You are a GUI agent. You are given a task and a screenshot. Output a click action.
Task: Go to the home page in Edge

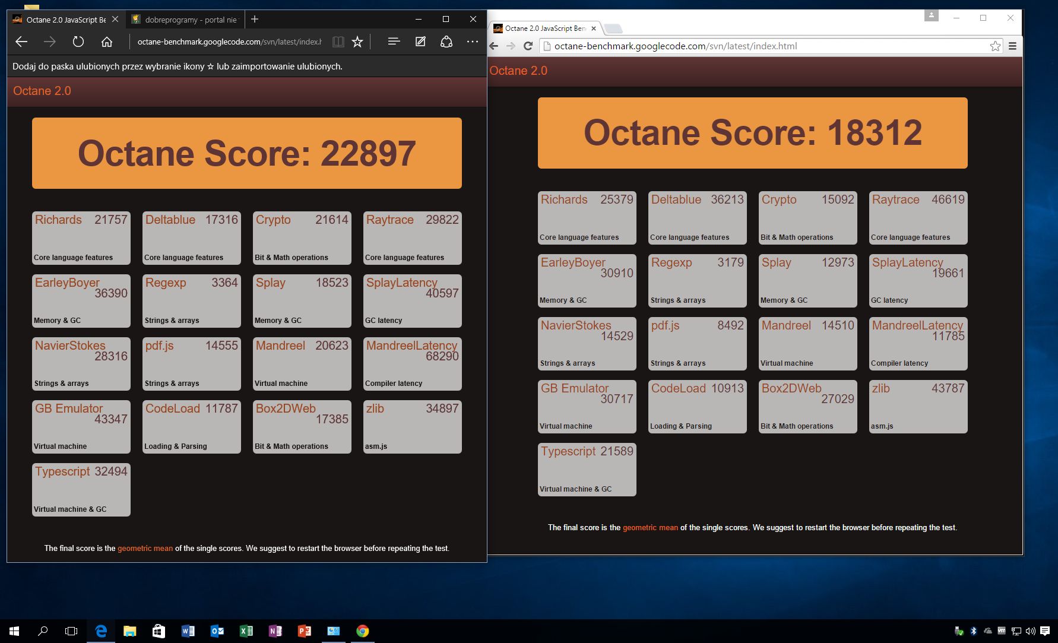[107, 42]
